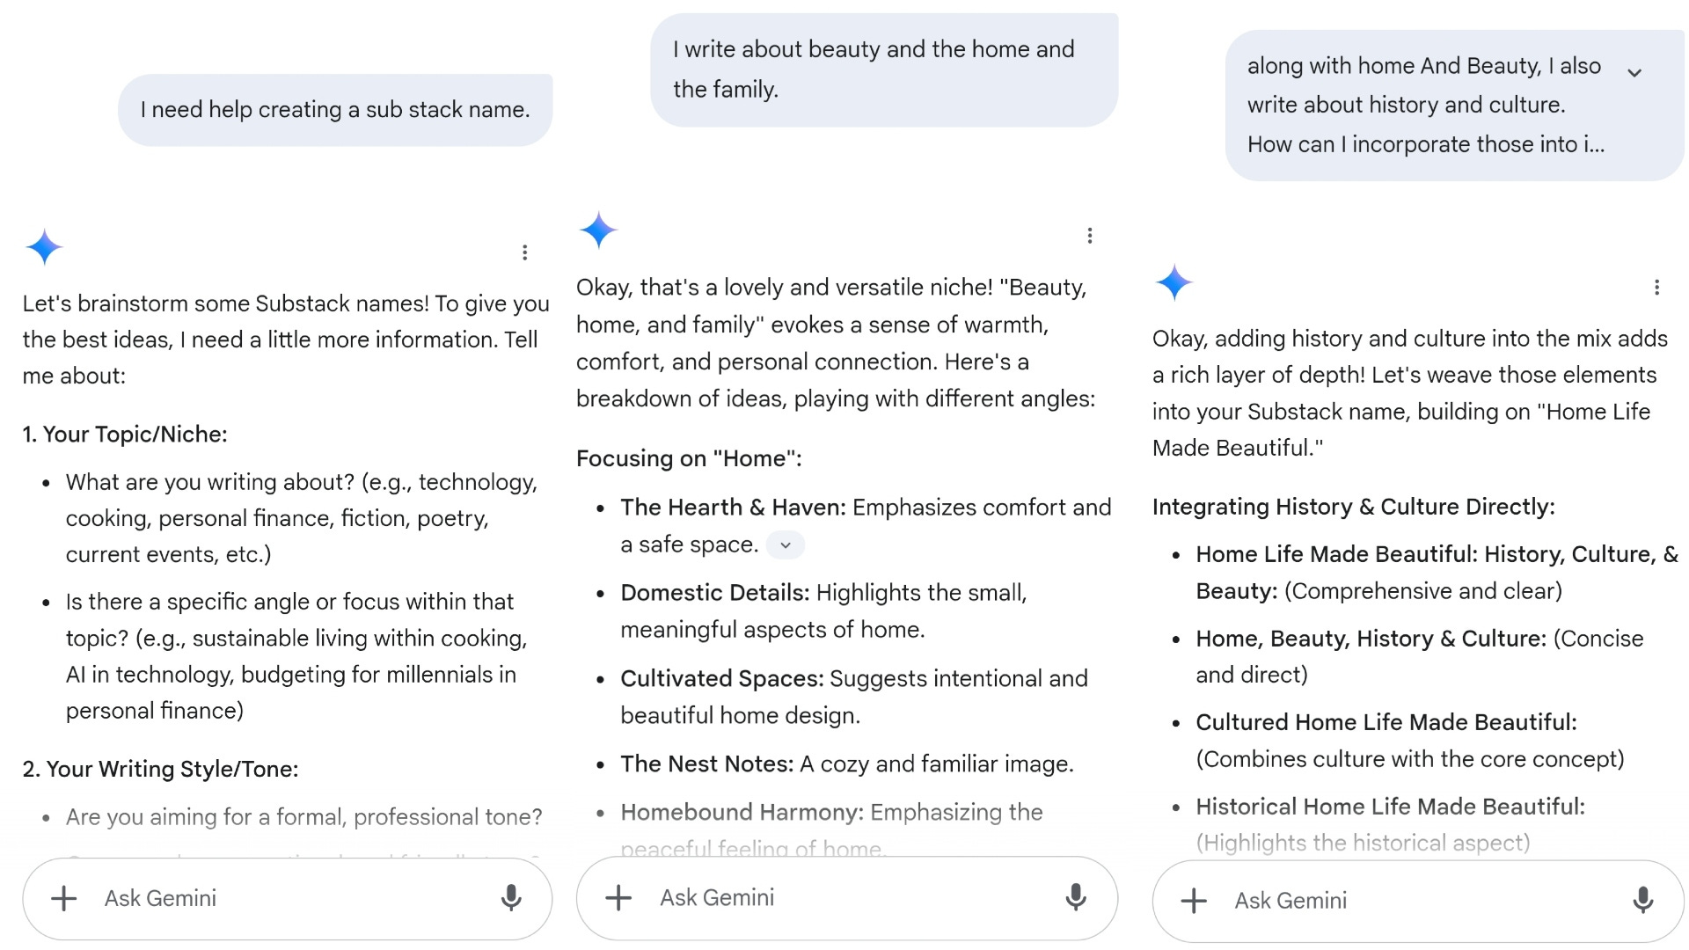Click Gemini sparkle icon in right panel
Image resolution: width=1689 pixels, height=950 pixels.
[x=1174, y=282]
